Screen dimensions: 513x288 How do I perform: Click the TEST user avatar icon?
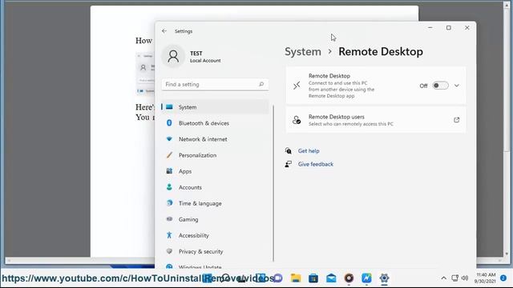(173, 57)
